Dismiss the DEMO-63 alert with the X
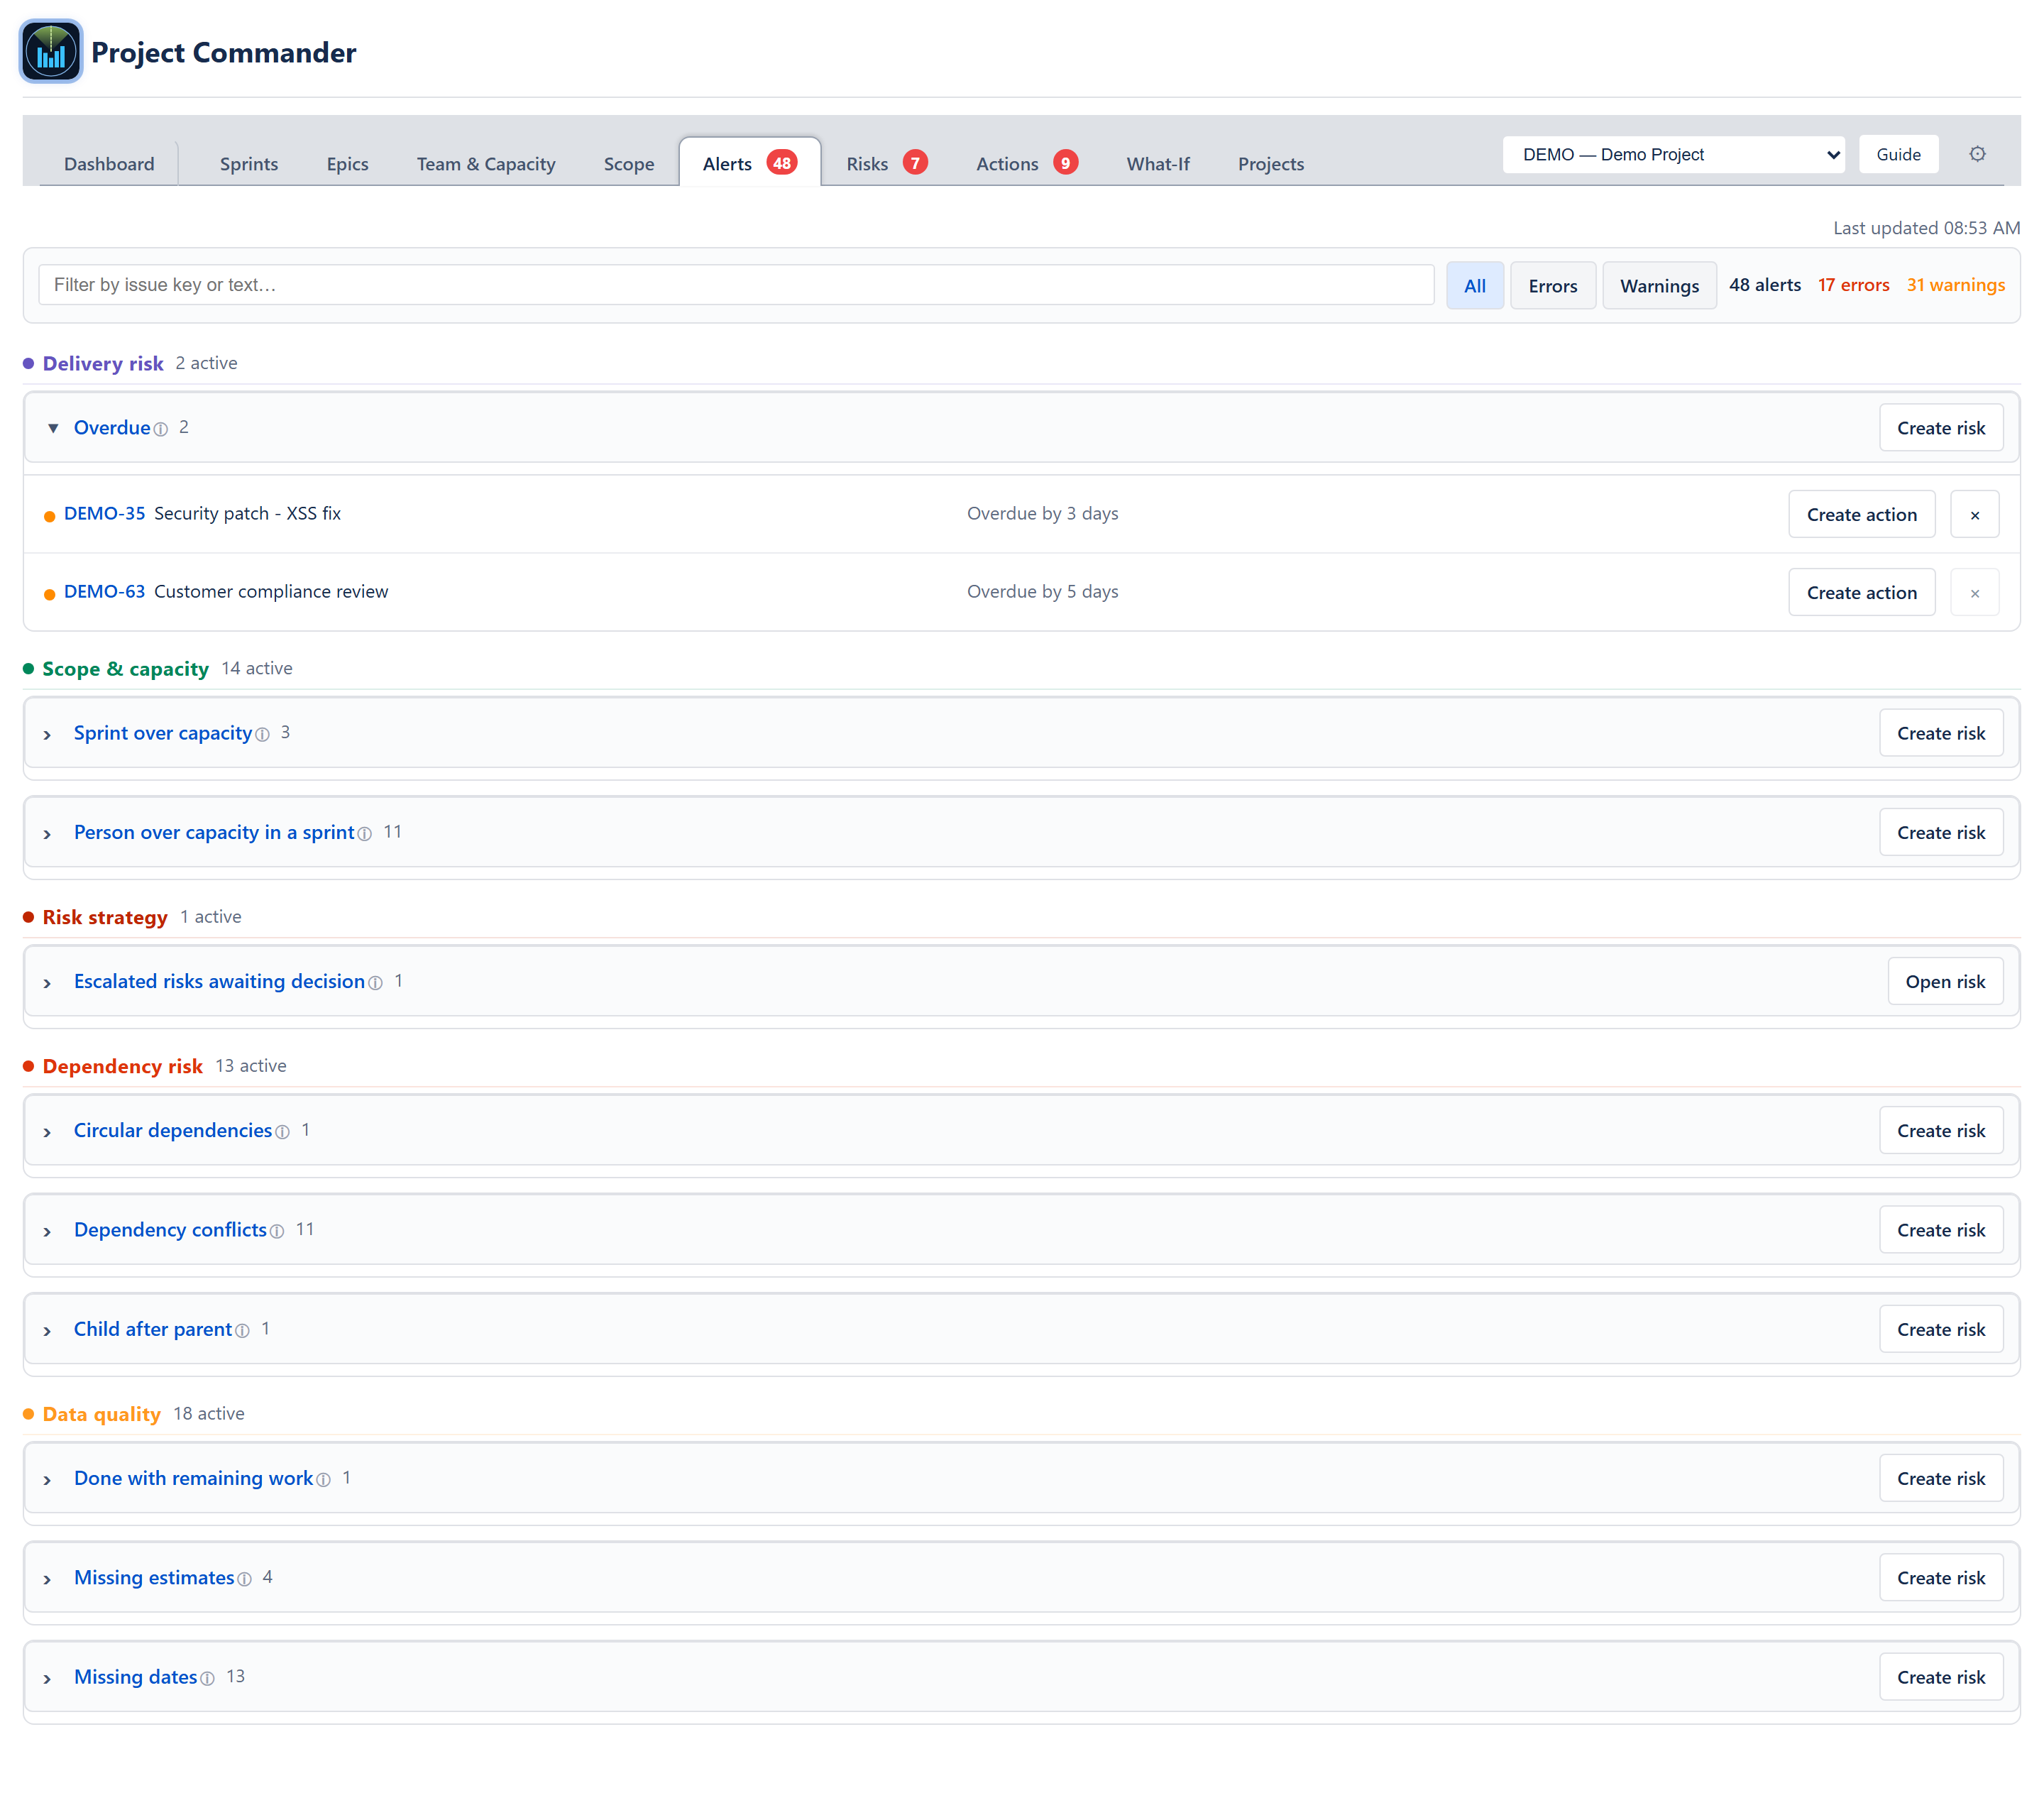 [x=1974, y=592]
